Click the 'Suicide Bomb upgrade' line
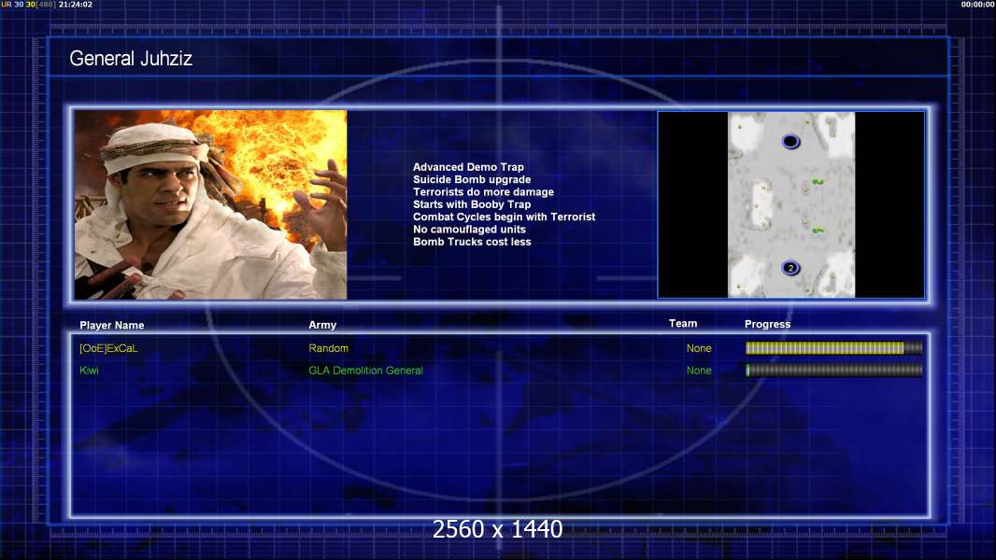Screen dimensions: 996x560 tap(472, 179)
